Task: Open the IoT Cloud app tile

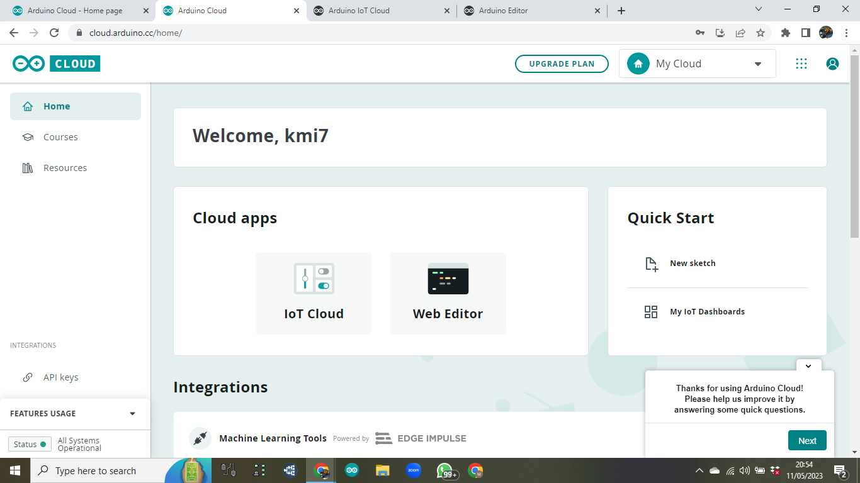Action: (314, 293)
